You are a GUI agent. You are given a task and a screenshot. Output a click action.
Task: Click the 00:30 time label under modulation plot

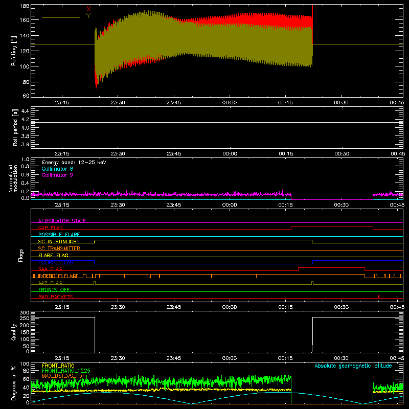coord(341,205)
